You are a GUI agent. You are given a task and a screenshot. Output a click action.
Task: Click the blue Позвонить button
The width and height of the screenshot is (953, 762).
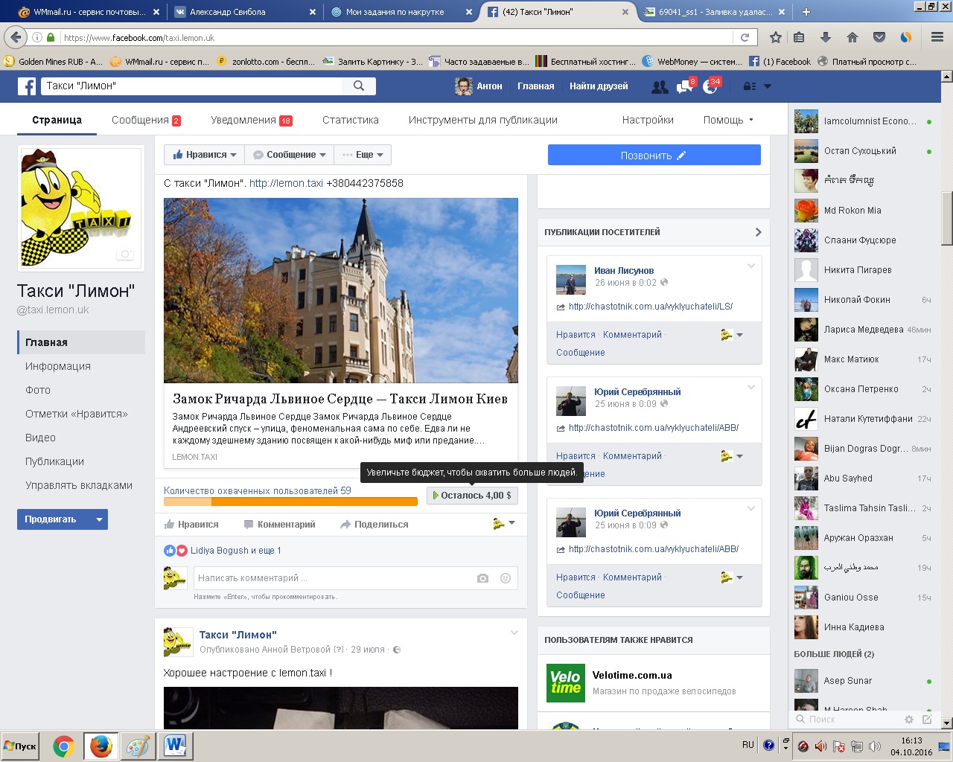[x=654, y=156]
